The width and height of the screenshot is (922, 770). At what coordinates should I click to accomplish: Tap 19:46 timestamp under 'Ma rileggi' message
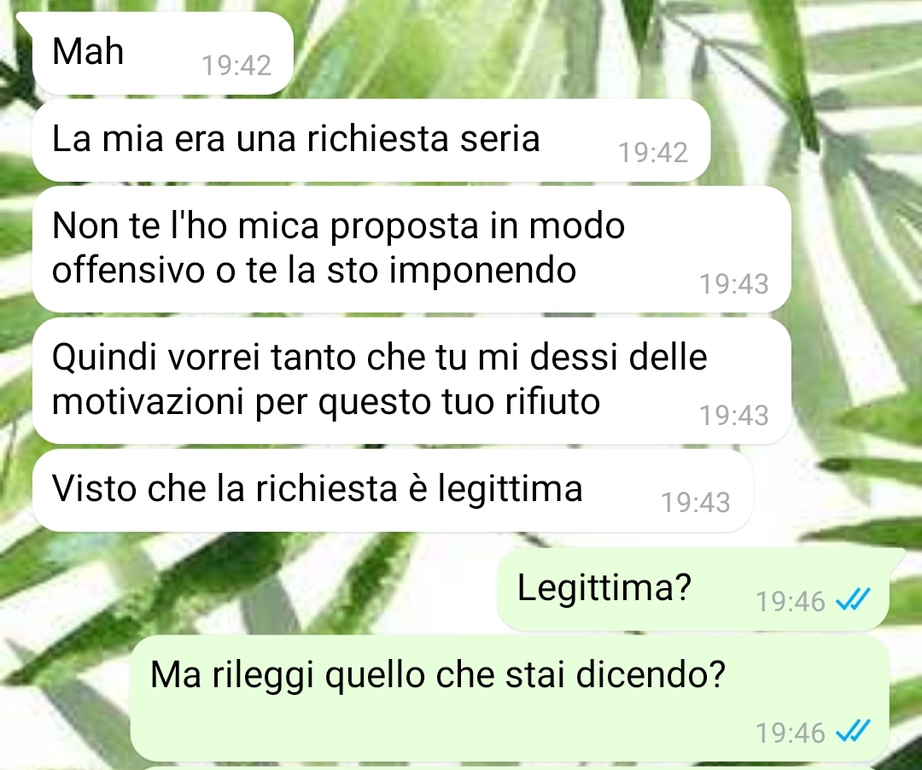click(791, 733)
